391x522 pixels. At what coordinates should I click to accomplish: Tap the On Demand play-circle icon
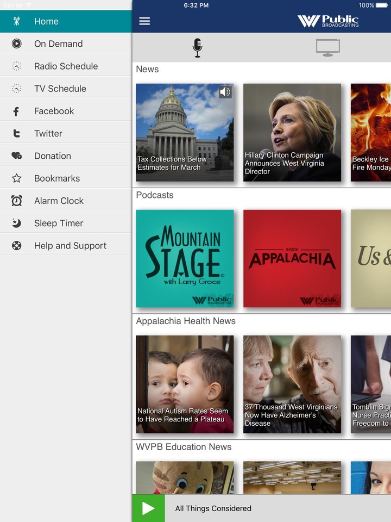(x=17, y=43)
